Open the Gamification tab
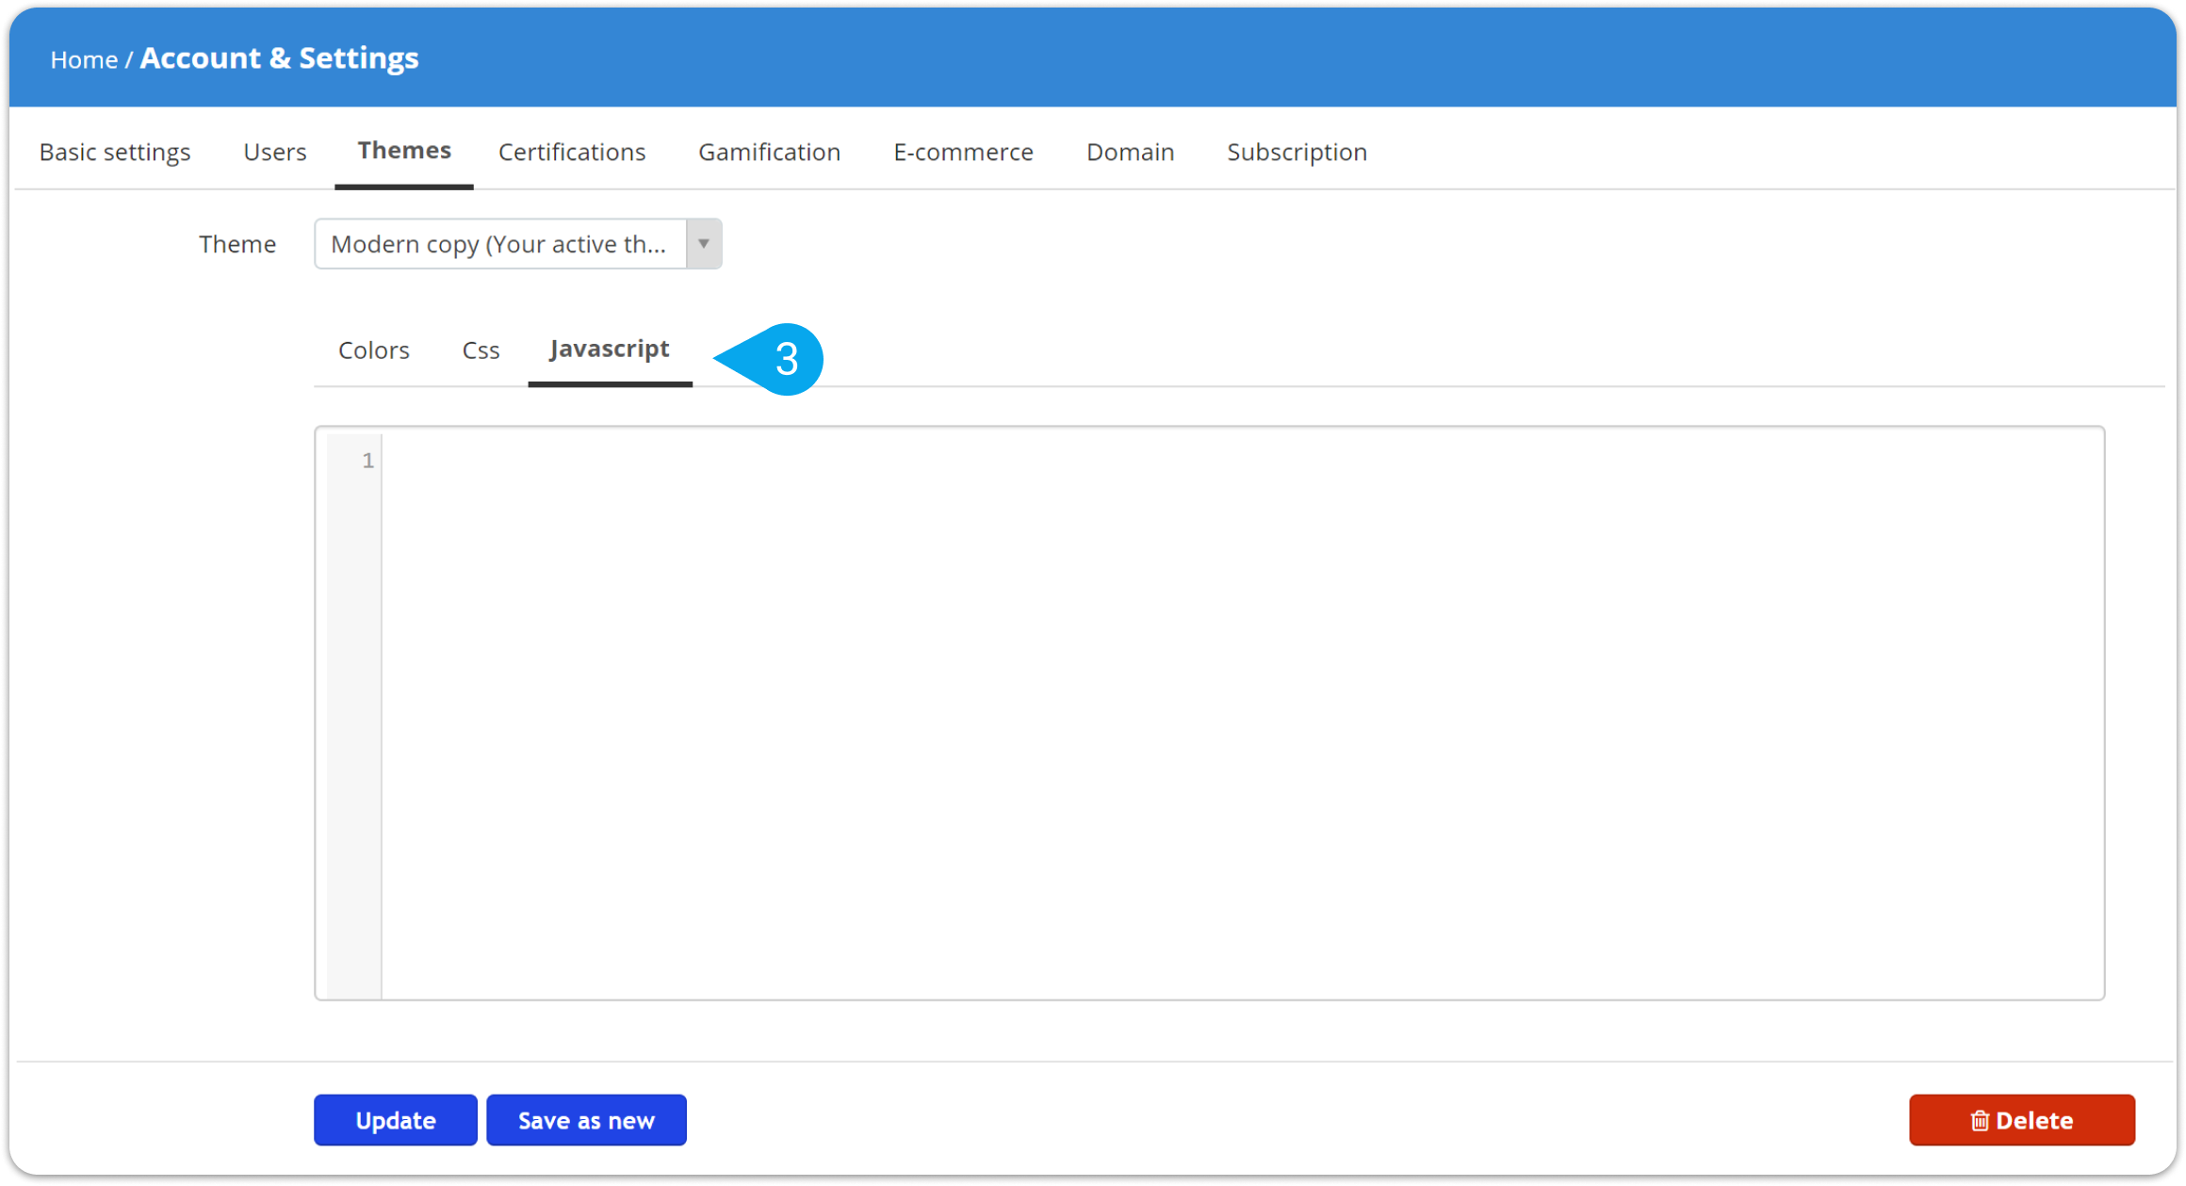This screenshot has height=1186, width=2186. [x=769, y=152]
